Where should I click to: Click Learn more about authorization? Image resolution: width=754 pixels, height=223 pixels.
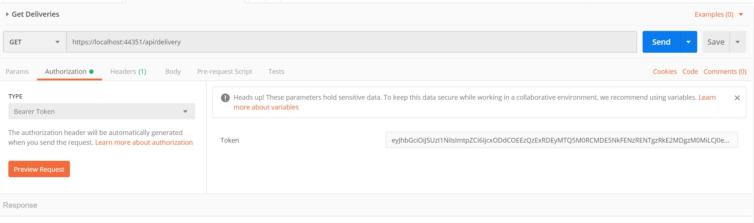pos(144,142)
